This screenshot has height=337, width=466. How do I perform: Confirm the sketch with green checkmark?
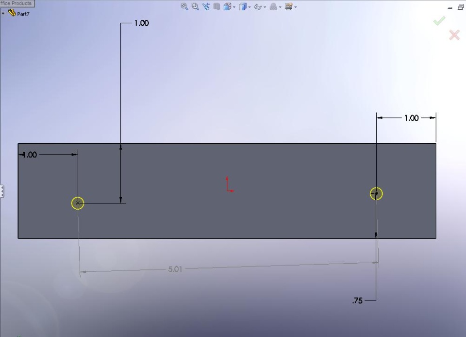[439, 20]
